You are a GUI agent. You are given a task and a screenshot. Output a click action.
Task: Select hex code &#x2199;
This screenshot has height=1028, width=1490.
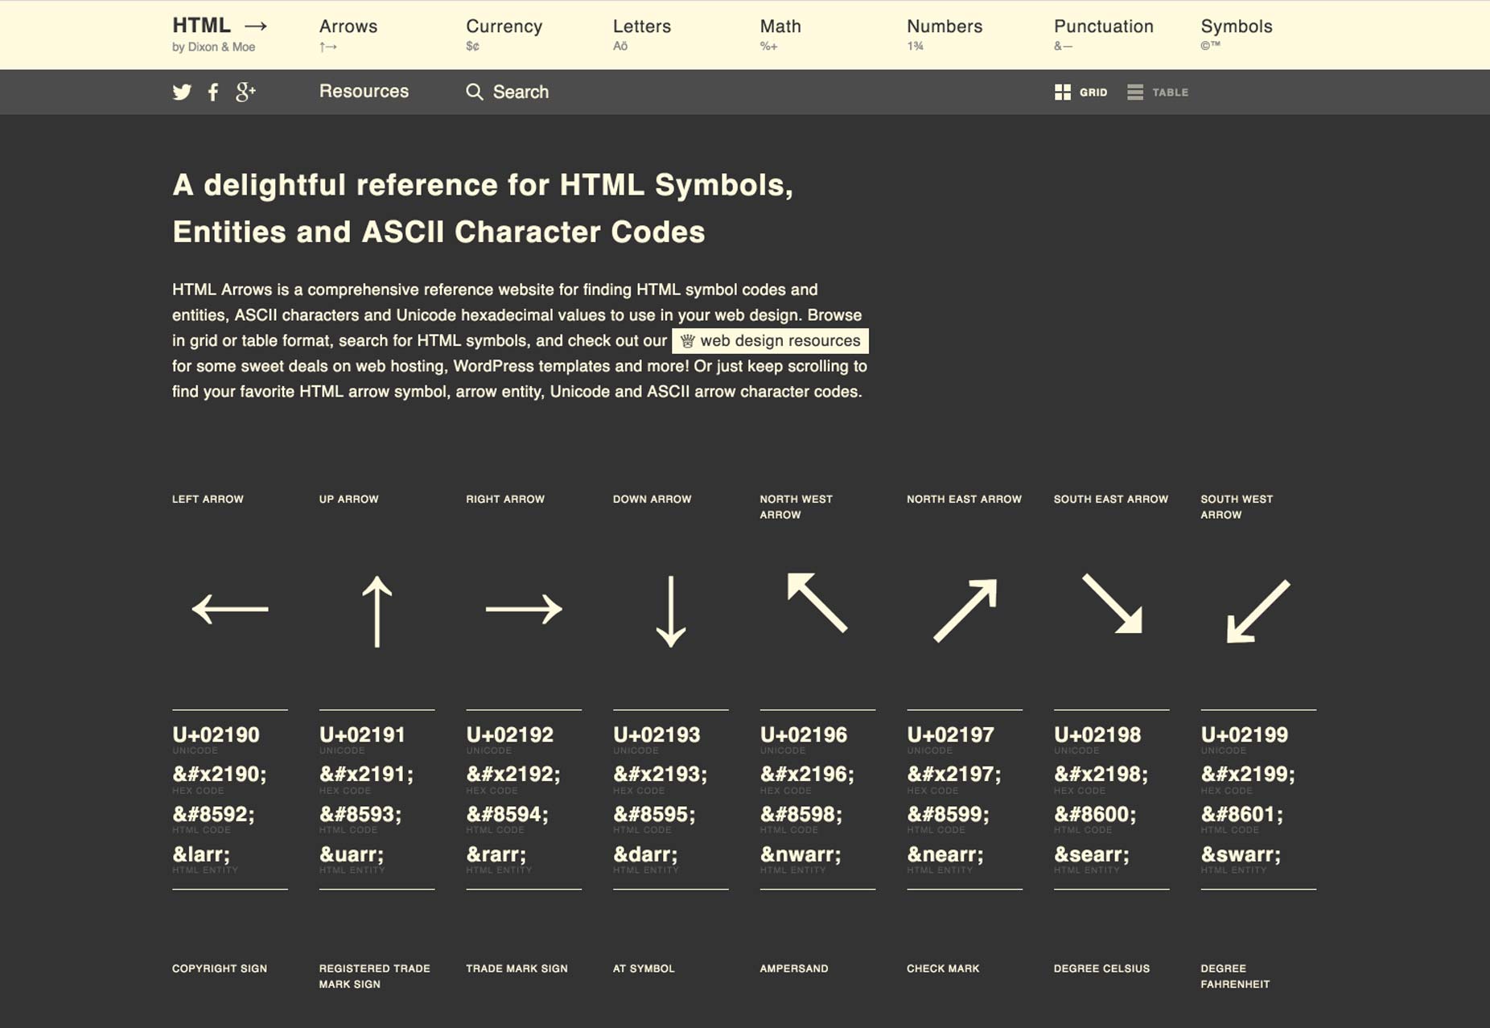point(1248,774)
